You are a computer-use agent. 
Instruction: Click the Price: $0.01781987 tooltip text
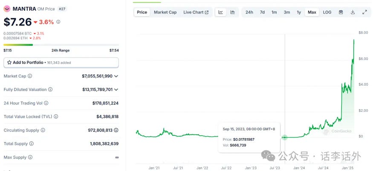[239, 140]
